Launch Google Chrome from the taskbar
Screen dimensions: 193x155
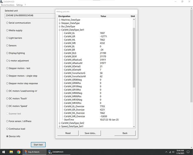click(x=19, y=152)
